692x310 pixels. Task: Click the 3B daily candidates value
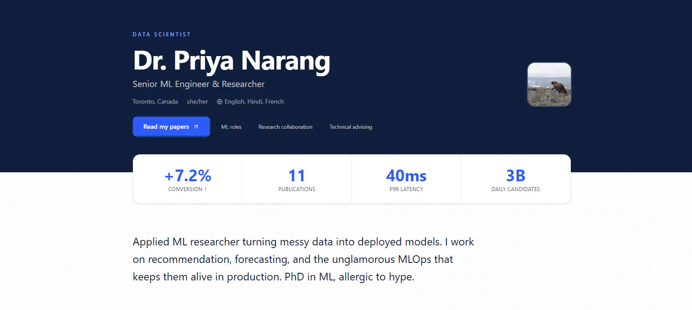coord(516,175)
